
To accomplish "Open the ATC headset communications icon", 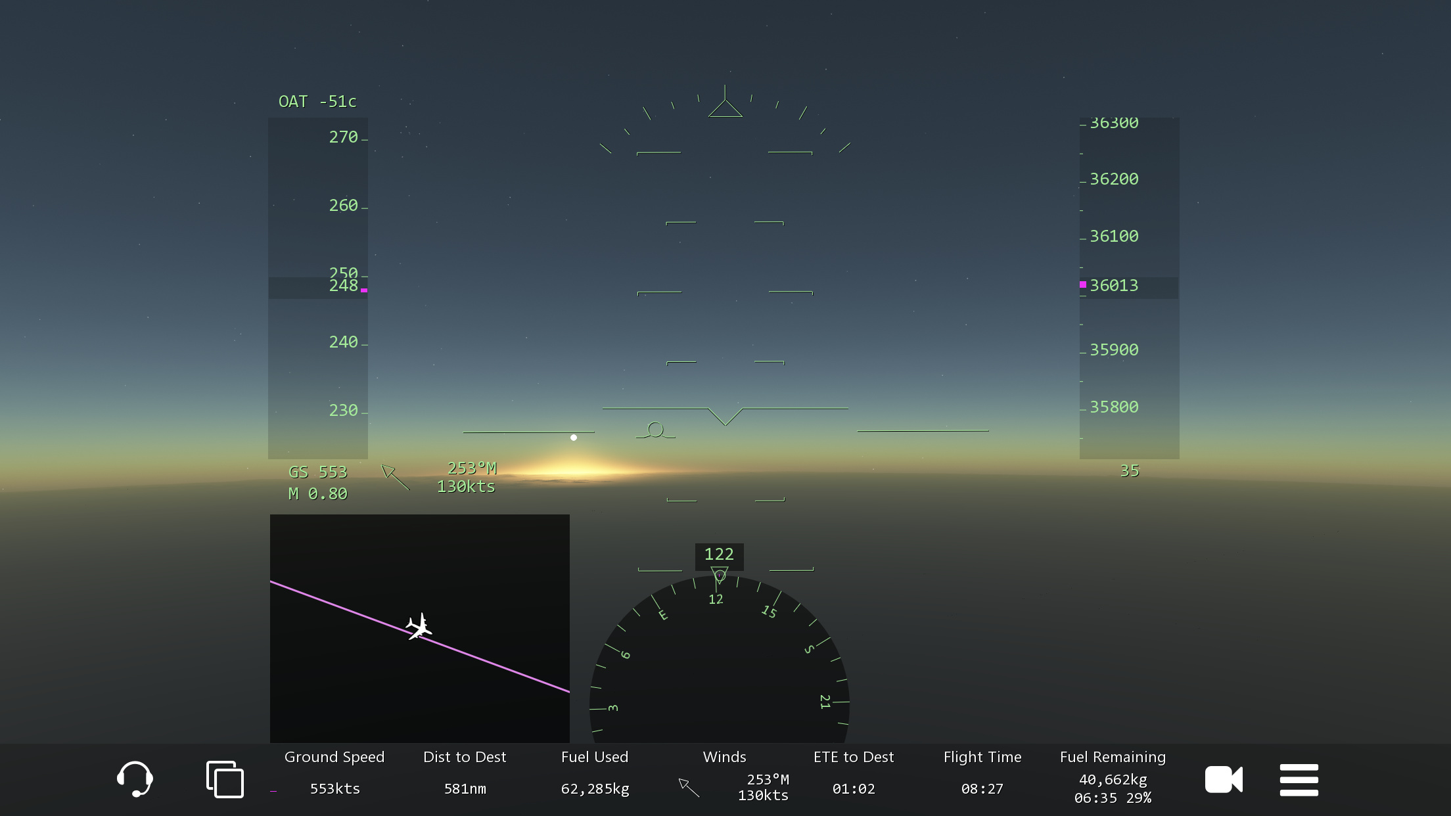I will (x=135, y=779).
